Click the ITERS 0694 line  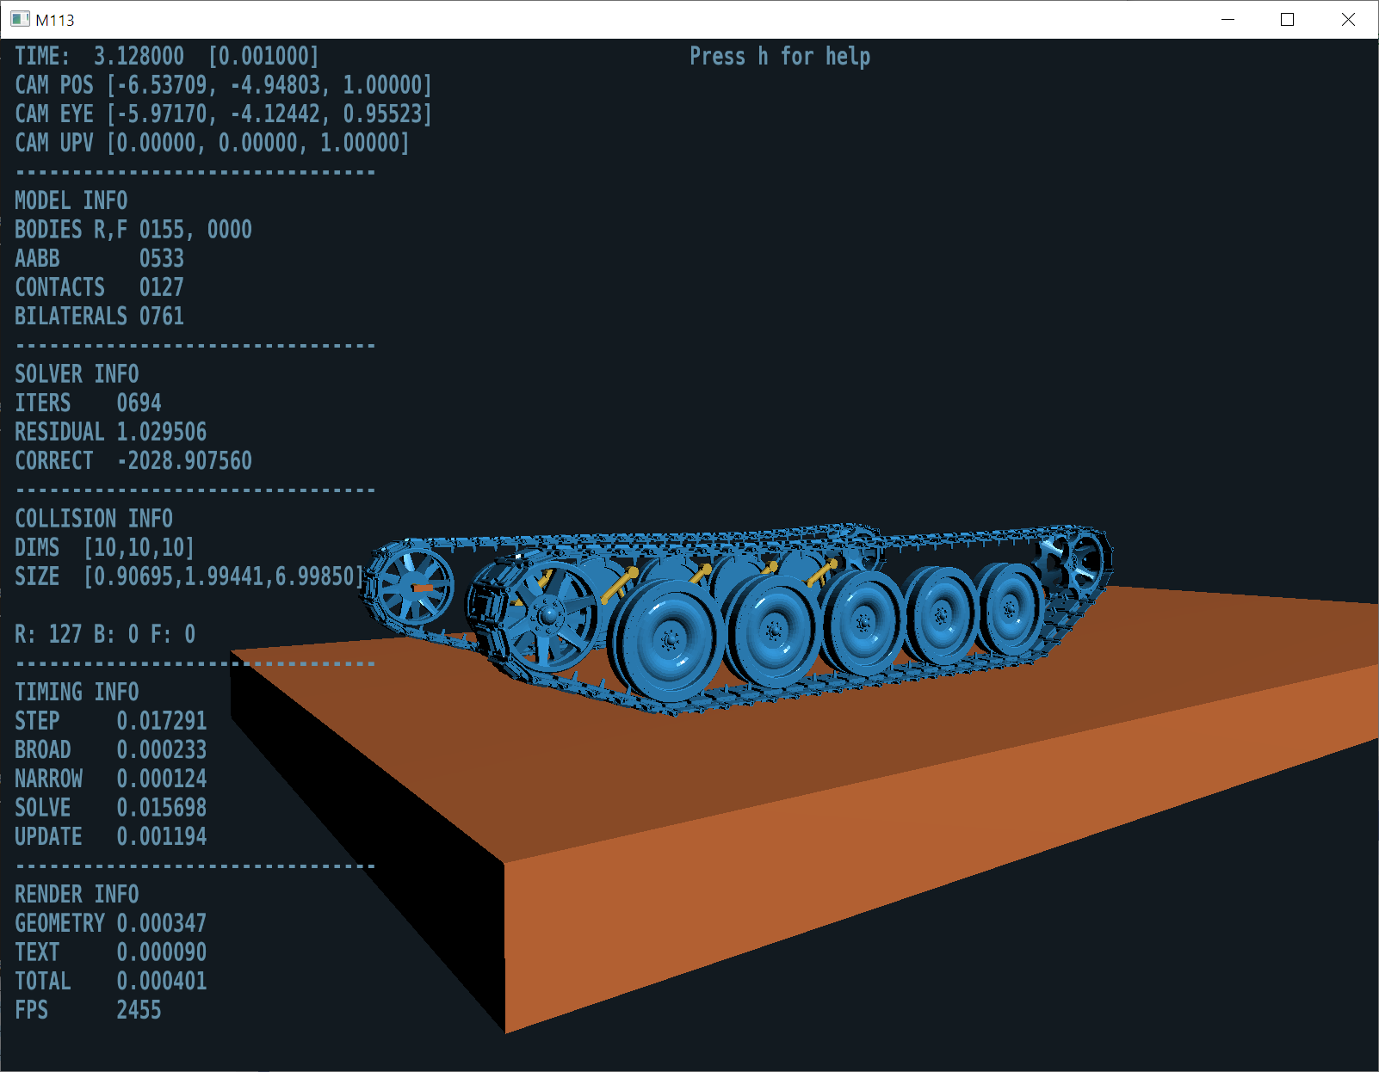point(88,404)
